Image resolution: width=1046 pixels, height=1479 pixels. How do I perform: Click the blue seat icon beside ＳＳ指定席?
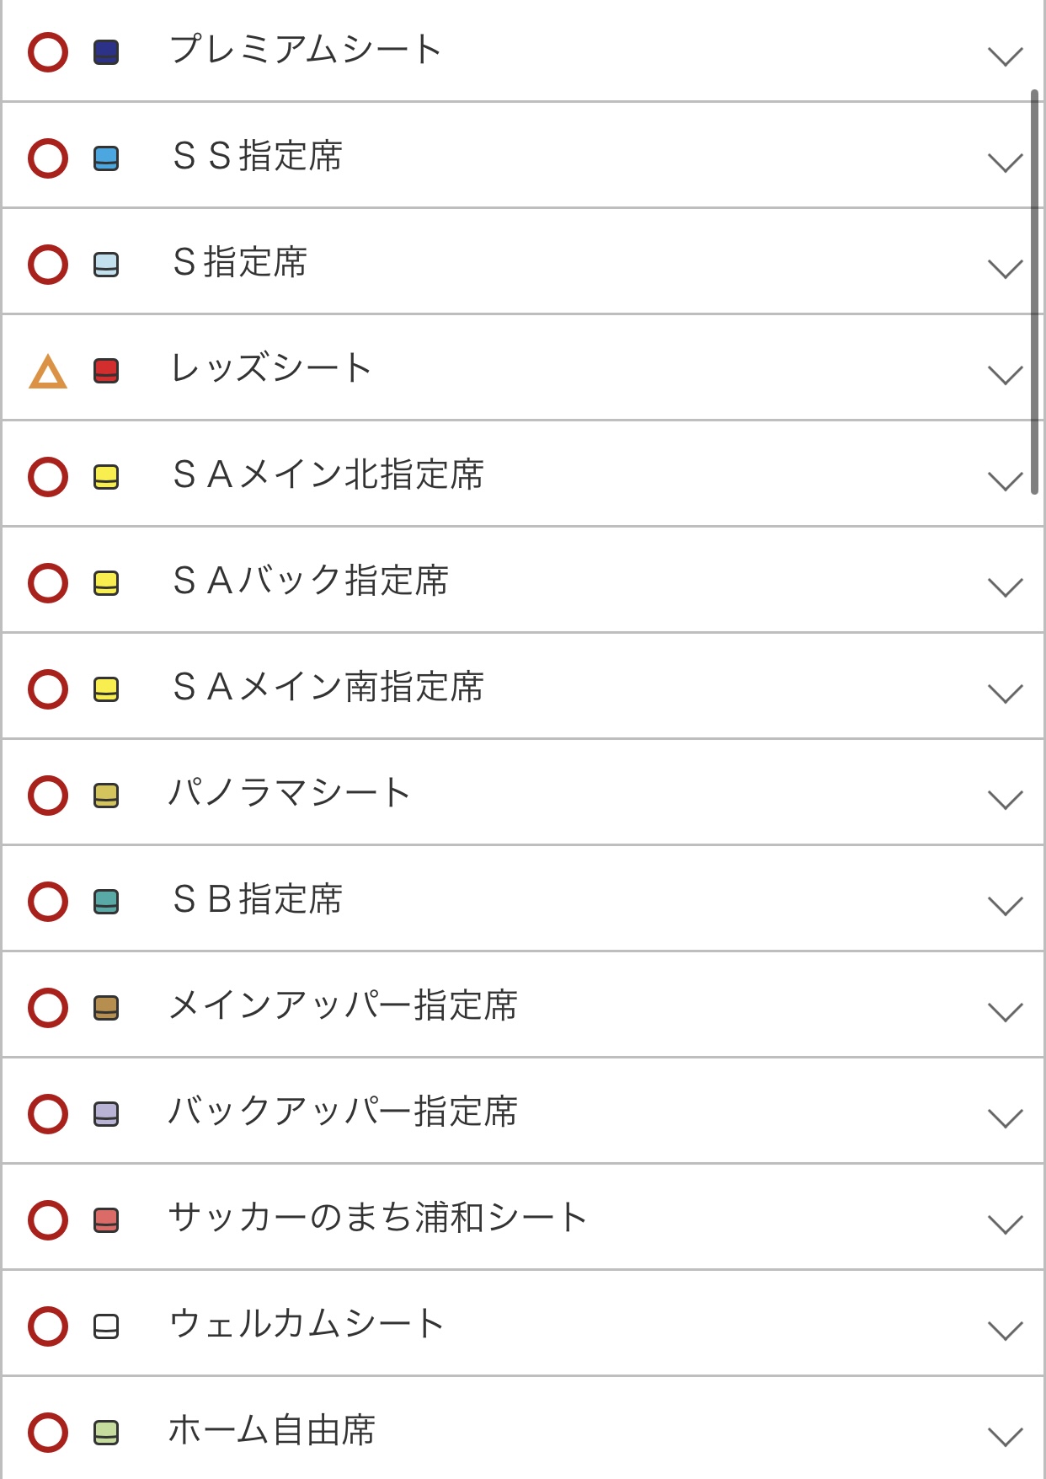[x=106, y=158]
